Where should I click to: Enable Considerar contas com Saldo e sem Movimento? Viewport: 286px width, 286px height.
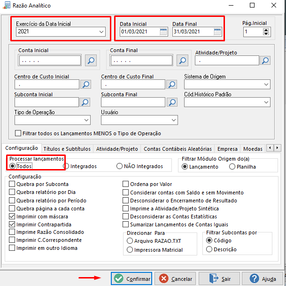(x=125, y=192)
